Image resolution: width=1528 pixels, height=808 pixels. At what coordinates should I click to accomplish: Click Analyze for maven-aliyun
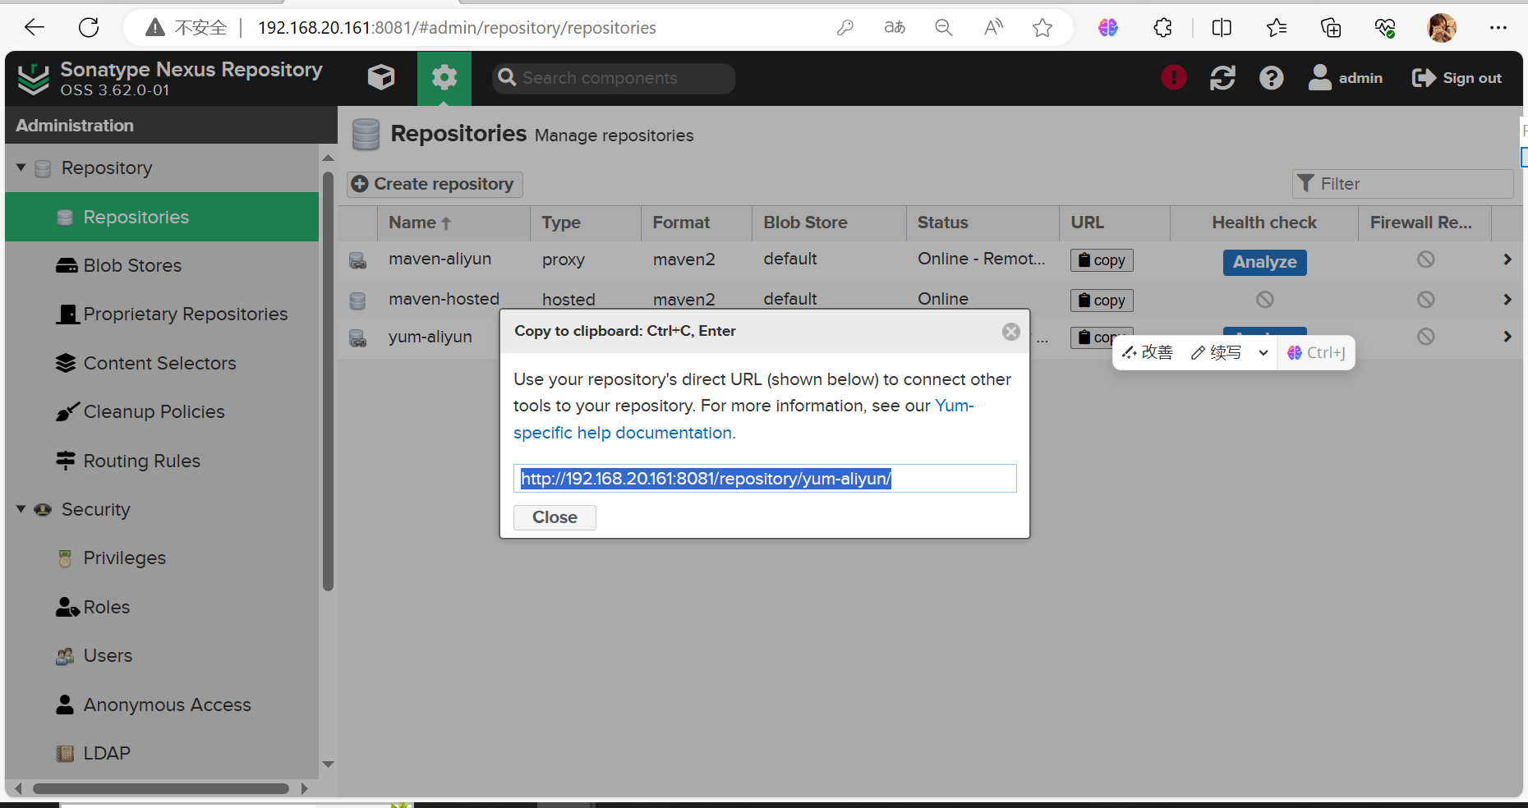point(1264,262)
